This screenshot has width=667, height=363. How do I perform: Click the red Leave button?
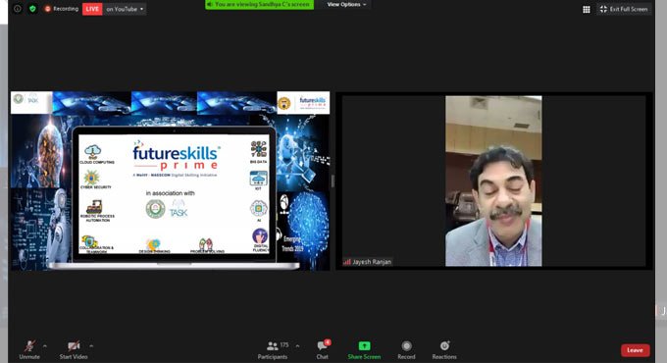click(635, 350)
